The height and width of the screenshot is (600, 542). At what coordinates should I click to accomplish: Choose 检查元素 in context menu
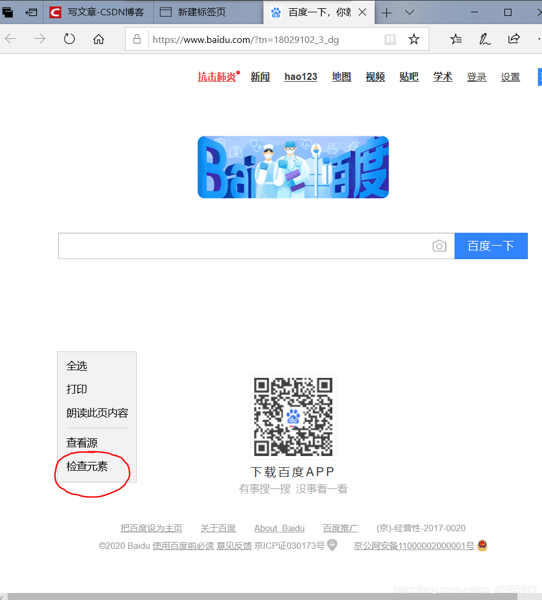(x=97, y=467)
